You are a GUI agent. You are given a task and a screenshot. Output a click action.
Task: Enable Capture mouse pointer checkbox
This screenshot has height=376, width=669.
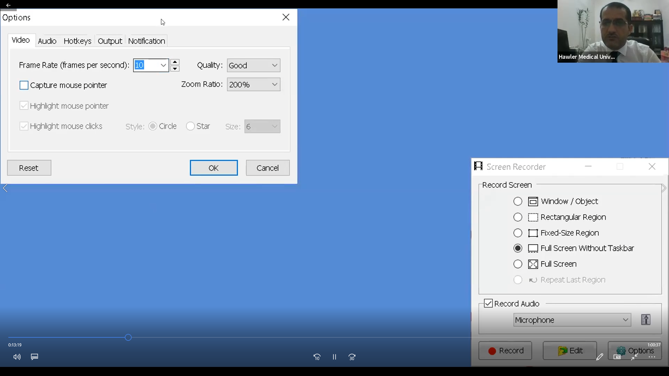click(24, 85)
